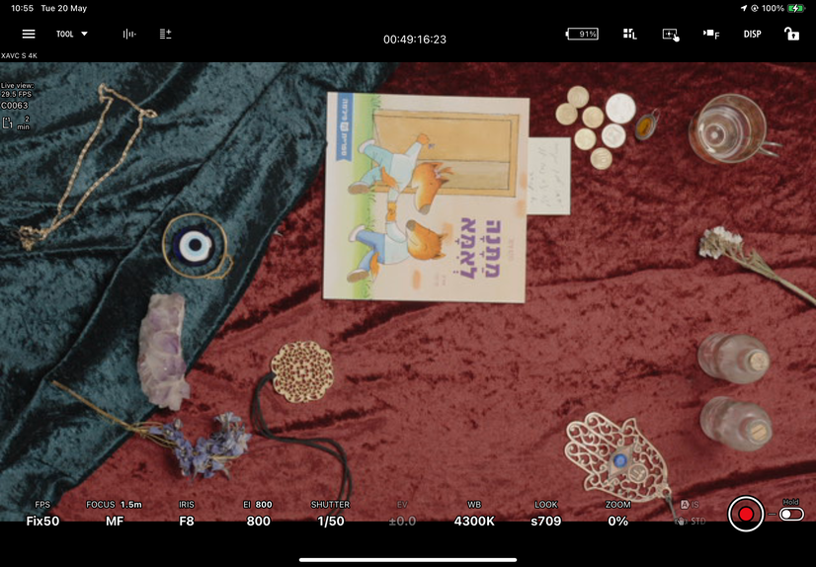Tap the 10:55 clock in status bar
This screenshot has width=816, height=567.
(22, 8)
